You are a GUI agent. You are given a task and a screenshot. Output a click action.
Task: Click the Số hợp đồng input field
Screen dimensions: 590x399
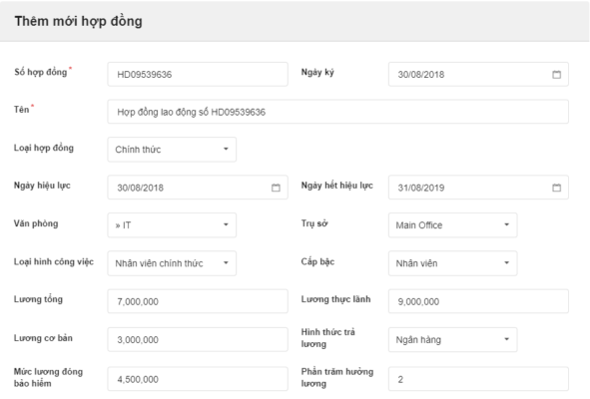[198, 74]
